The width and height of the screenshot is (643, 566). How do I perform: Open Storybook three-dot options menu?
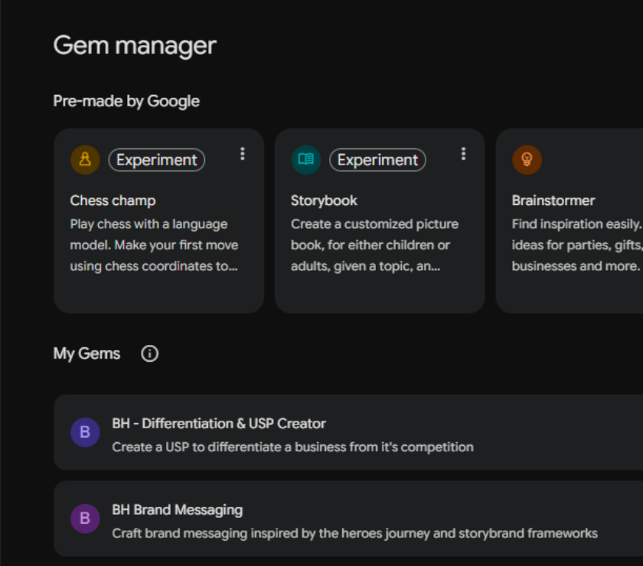(x=463, y=154)
